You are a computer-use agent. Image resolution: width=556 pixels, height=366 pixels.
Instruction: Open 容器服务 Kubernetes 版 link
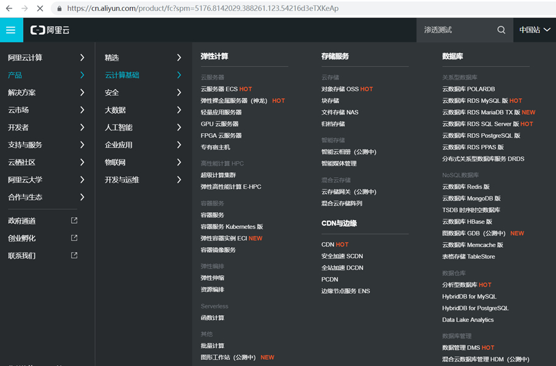pyautogui.click(x=232, y=226)
